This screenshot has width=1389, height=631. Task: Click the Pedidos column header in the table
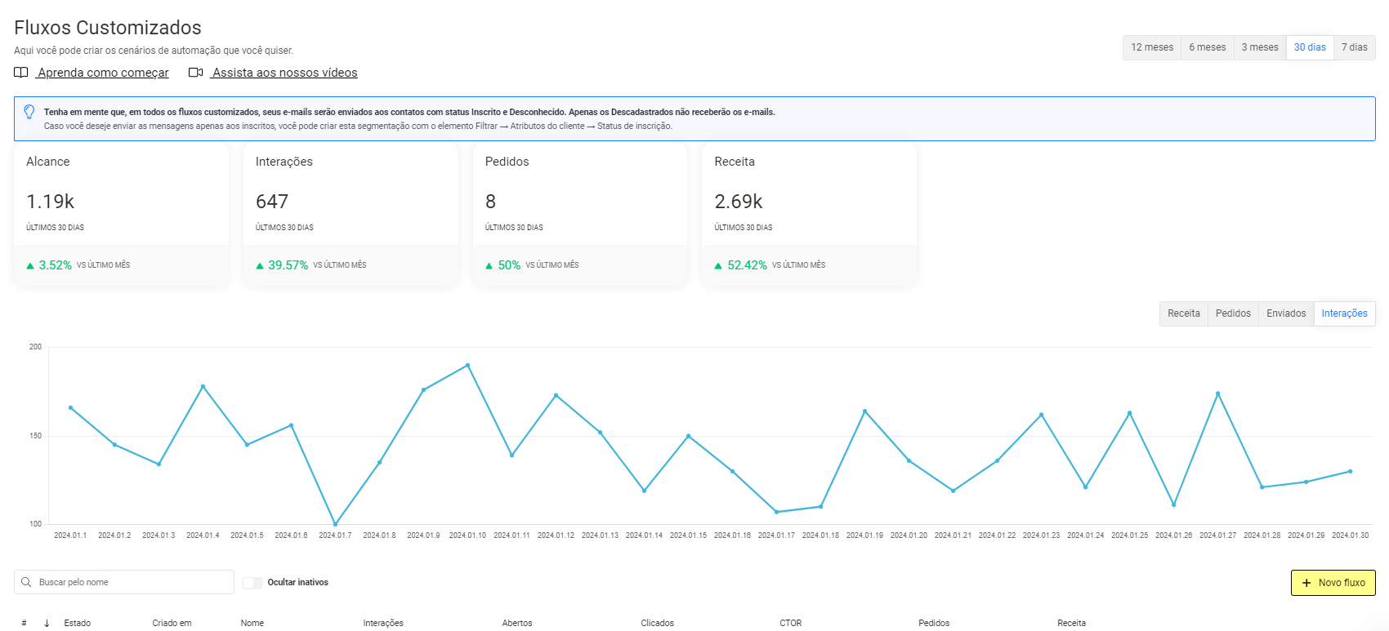934,623
